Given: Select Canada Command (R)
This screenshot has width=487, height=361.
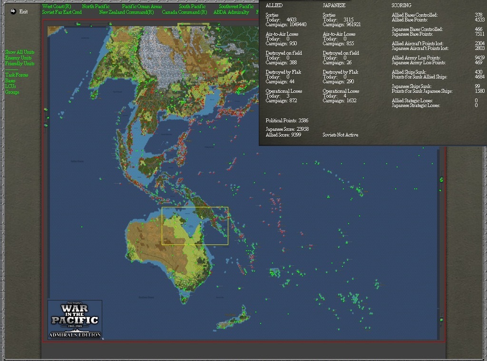Looking at the screenshot, I should pos(184,12).
